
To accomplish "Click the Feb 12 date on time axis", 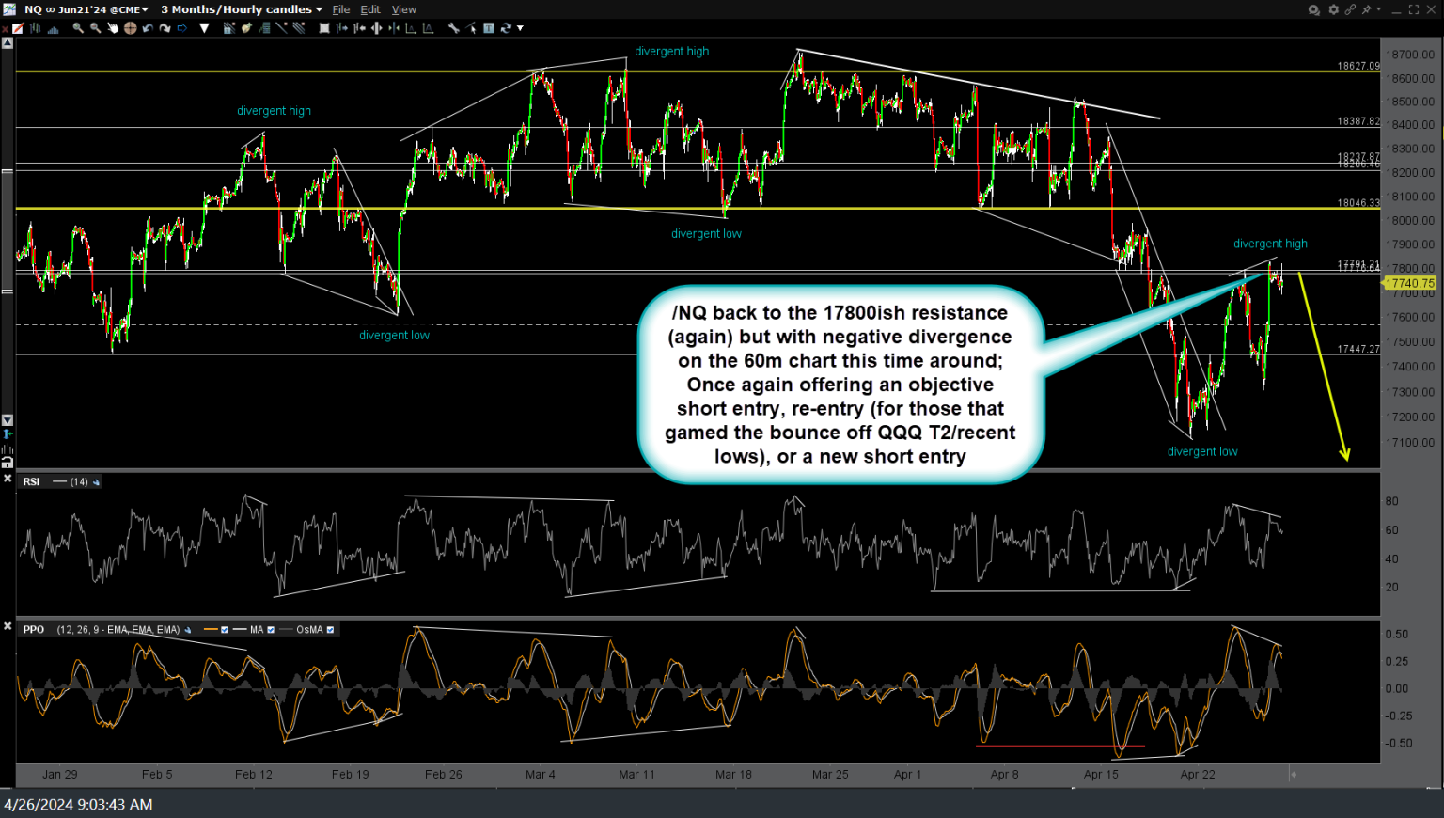I will pyautogui.click(x=254, y=775).
